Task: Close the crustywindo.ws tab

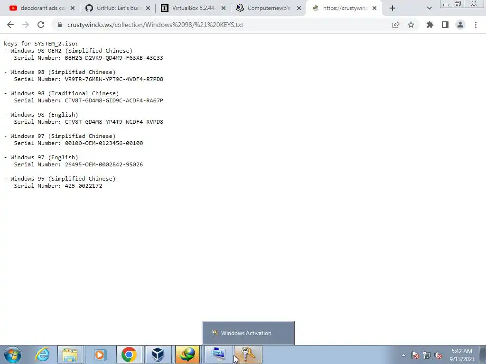Action: pyautogui.click(x=374, y=8)
